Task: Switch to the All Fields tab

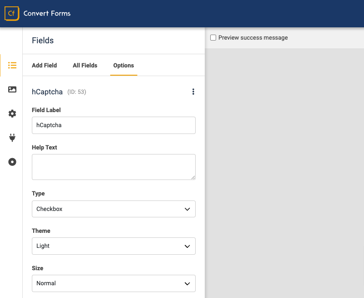Action: pos(85,65)
